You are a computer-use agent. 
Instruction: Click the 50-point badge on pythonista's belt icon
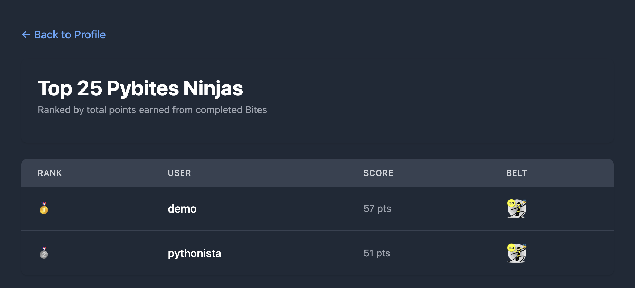(511, 248)
